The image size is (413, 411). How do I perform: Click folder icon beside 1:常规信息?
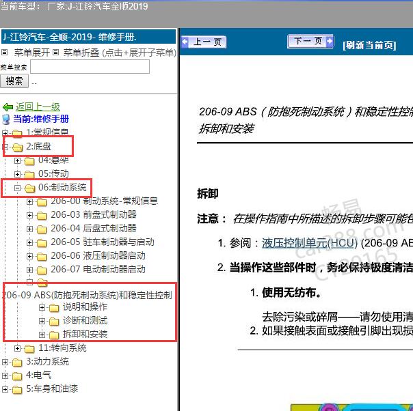click(17, 133)
